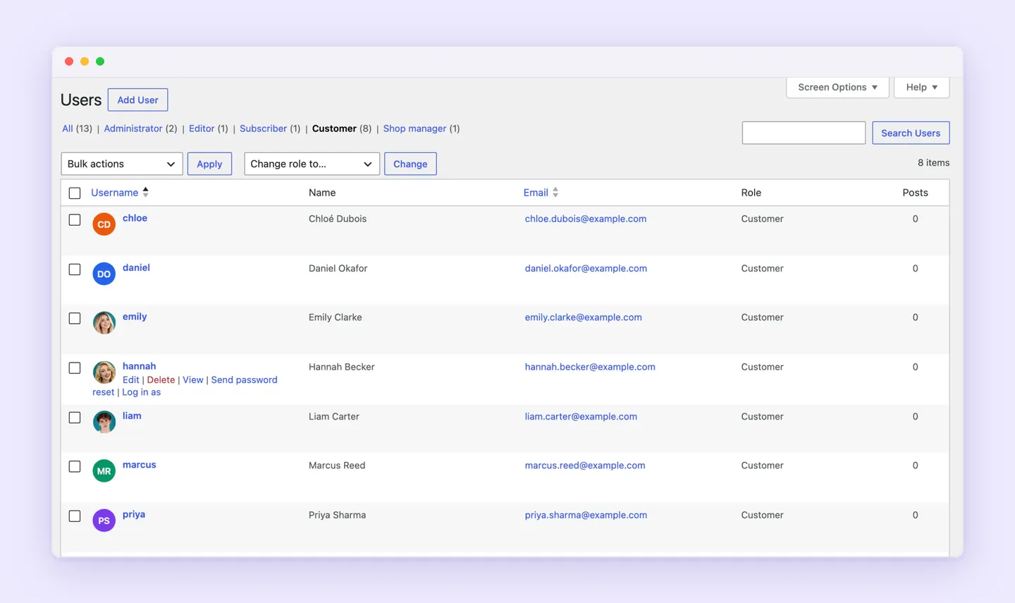Click Log in as under hannah
The height and width of the screenshot is (603, 1015).
141,392
